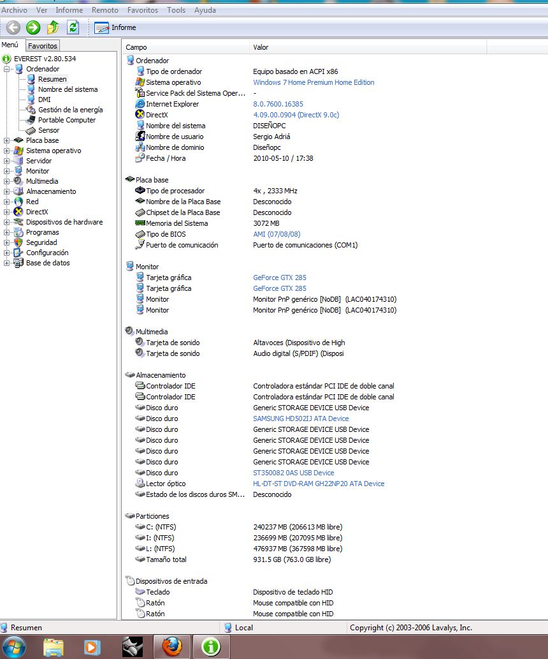The height and width of the screenshot is (659, 548).
Task: Click the Campo column header
Action: (186, 47)
